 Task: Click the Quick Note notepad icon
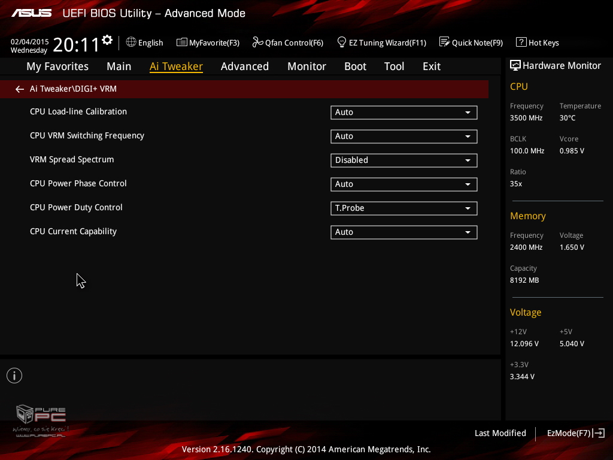click(445, 43)
